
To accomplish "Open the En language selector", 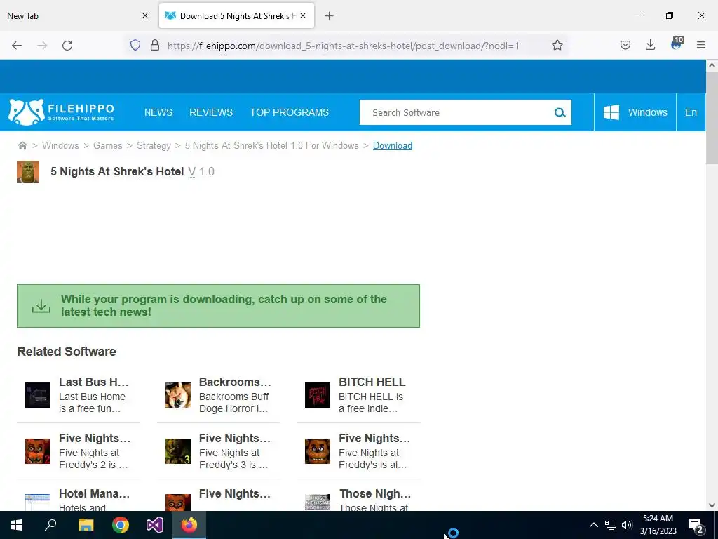I will coord(691,112).
